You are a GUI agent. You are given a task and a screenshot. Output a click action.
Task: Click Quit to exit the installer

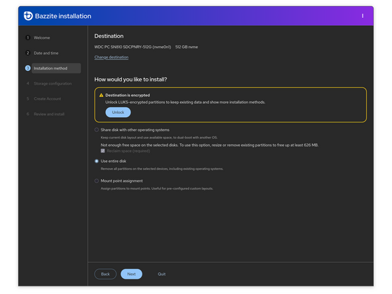point(162,274)
